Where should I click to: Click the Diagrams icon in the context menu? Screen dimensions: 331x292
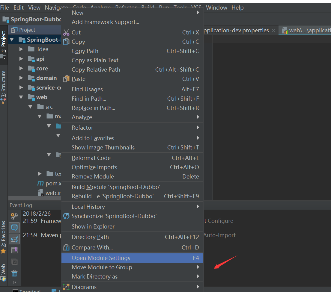(x=66, y=287)
